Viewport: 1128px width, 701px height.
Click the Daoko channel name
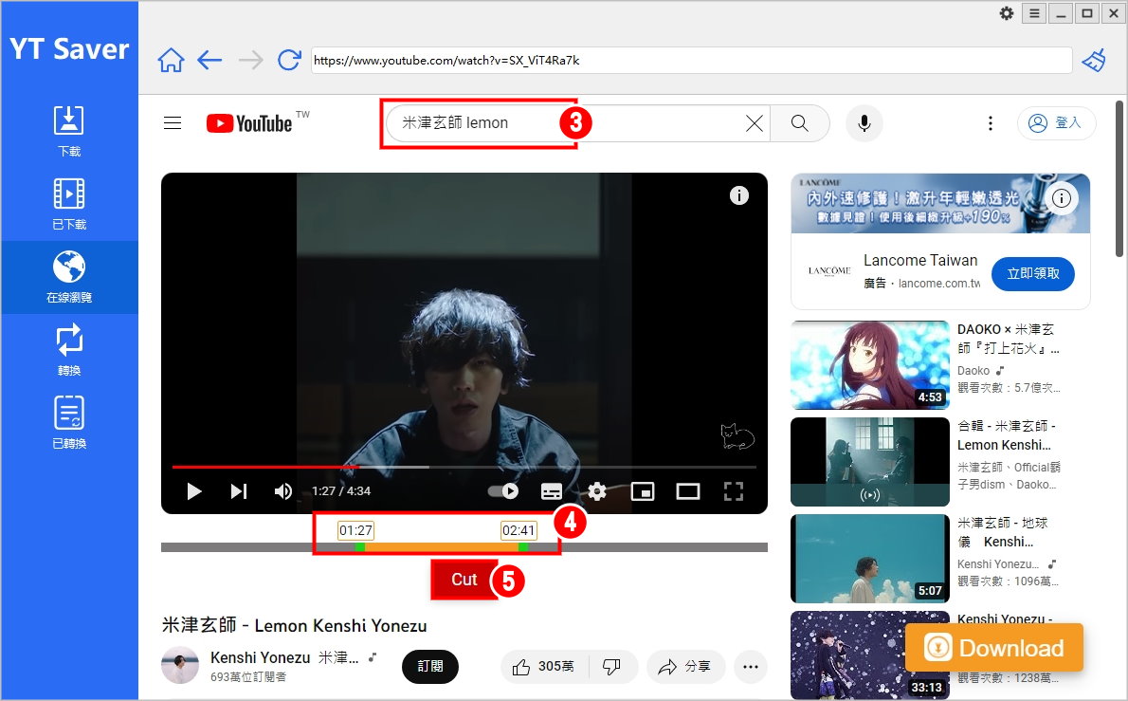(x=973, y=371)
